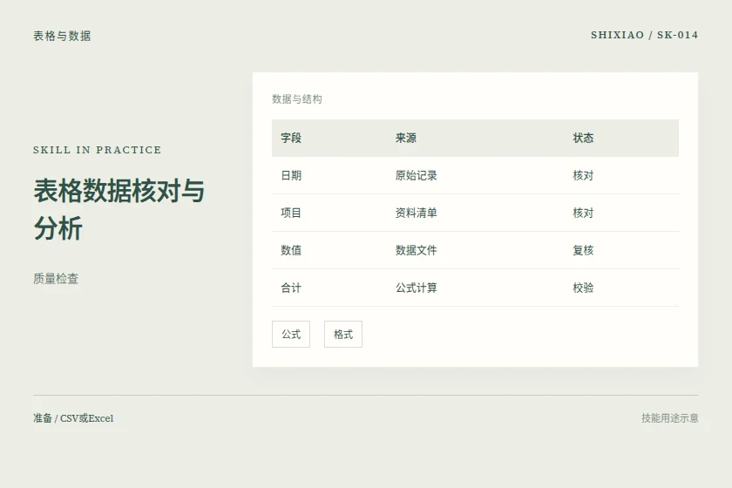This screenshot has width=732, height=488.
Task: Click the 日期 field cell
Action: coord(291,175)
